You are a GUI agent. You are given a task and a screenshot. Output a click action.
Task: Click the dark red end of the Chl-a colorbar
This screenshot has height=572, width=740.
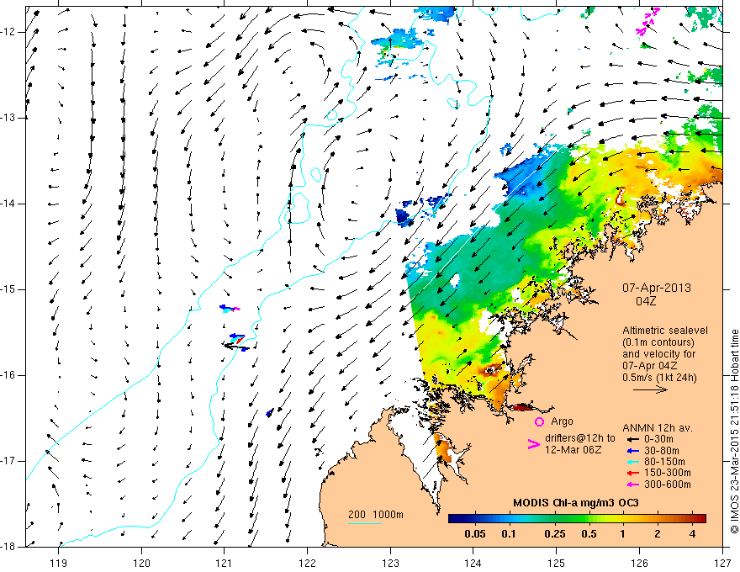[700, 519]
